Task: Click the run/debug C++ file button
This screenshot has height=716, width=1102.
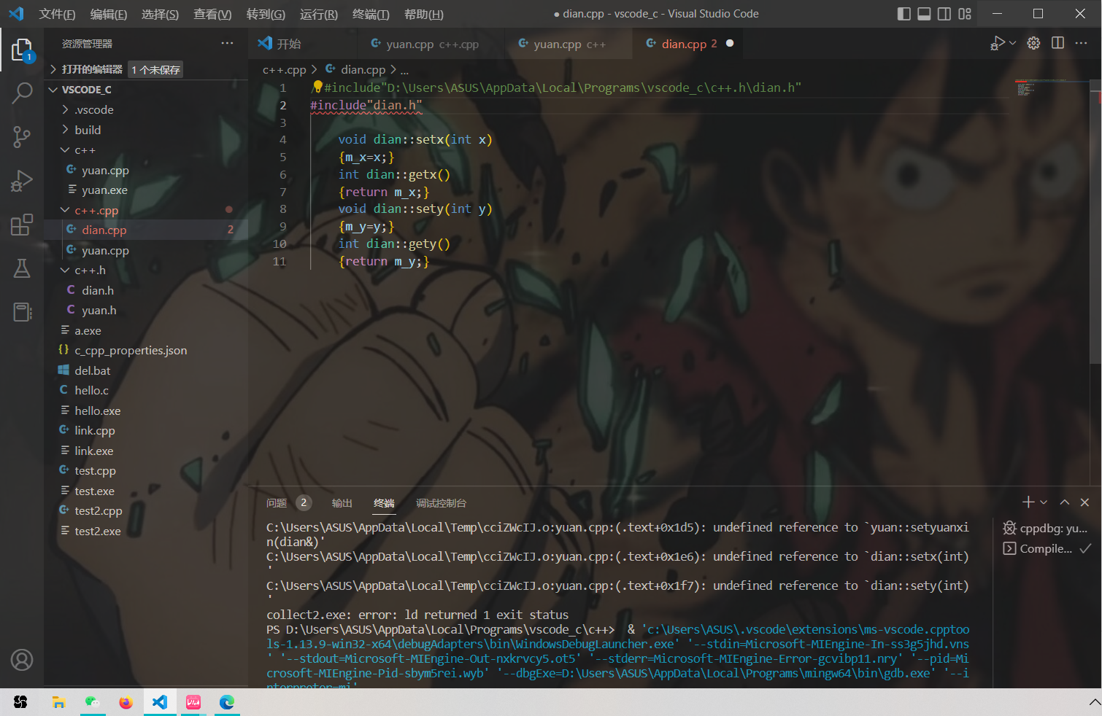Action: pos(997,44)
